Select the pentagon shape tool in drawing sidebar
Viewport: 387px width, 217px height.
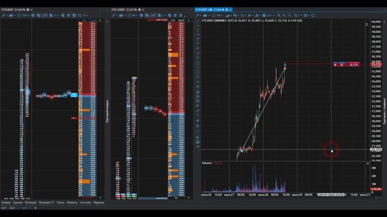pyautogui.click(x=198, y=86)
